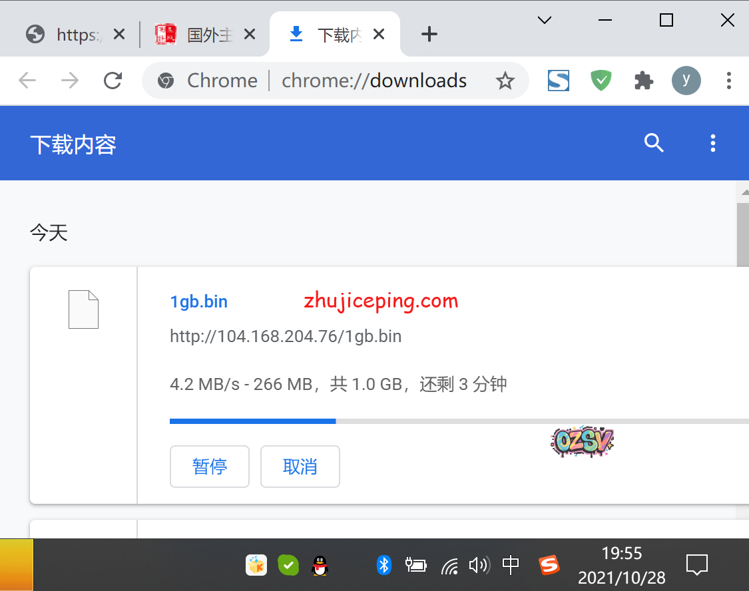
Task: Open the volume speaker tray icon
Action: click(x=478, y=566)
